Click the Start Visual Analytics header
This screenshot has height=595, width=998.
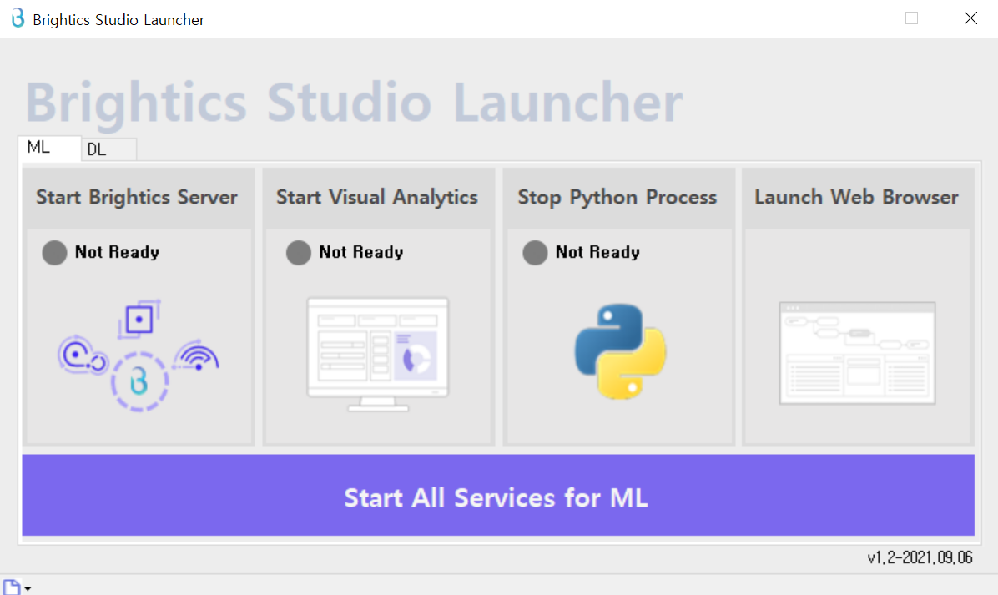click(377, 197)
